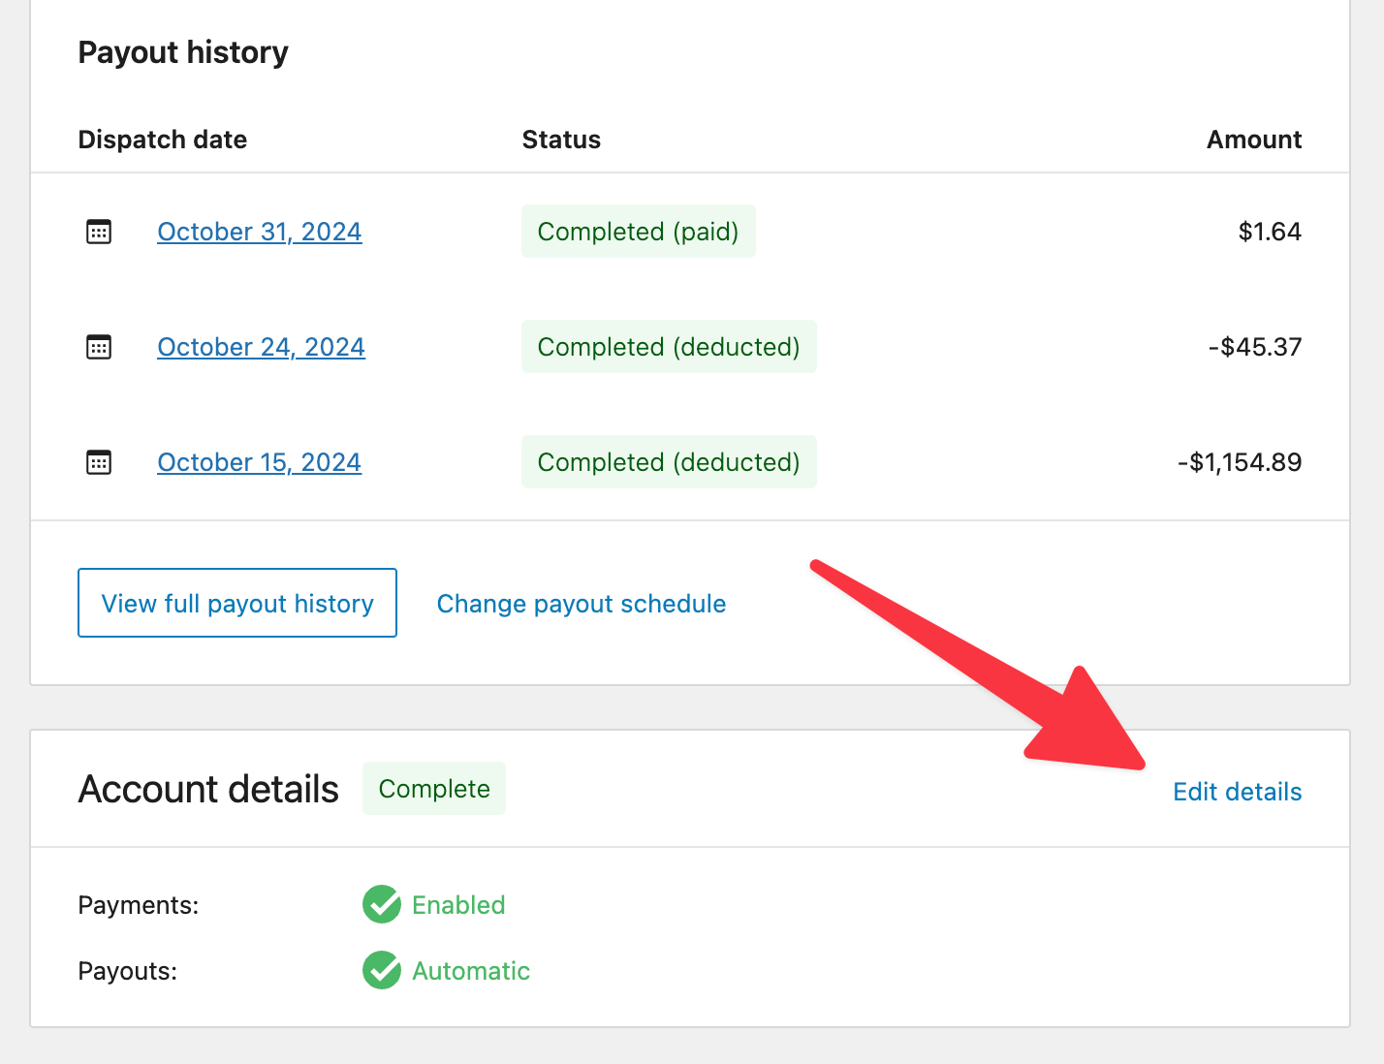The height and width of the screenshot is (1064, 1384).
Task: Sort by the Dispatch date column
Action: coord(162,139)
